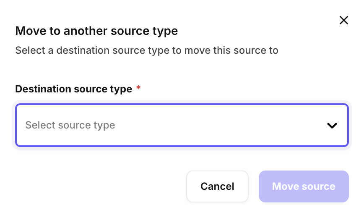Click the 'Select a destination source type' description
This screenshot has height=210, width=364.
[147, 51]
